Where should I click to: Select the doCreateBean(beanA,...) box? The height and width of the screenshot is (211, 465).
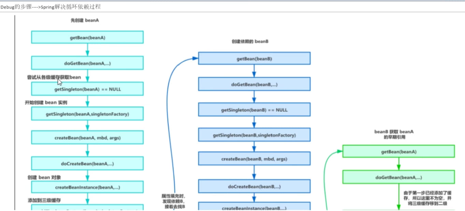coord(87,163)
